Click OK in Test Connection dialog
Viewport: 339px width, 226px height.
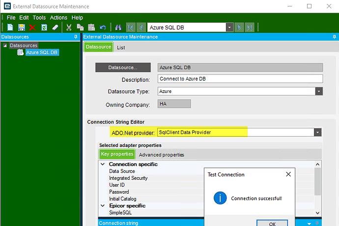coord(272,224)
